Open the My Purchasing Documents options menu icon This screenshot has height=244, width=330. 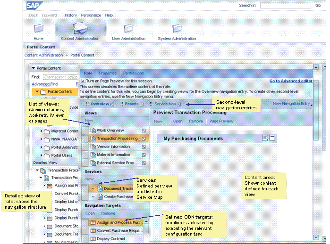[265, 138]
